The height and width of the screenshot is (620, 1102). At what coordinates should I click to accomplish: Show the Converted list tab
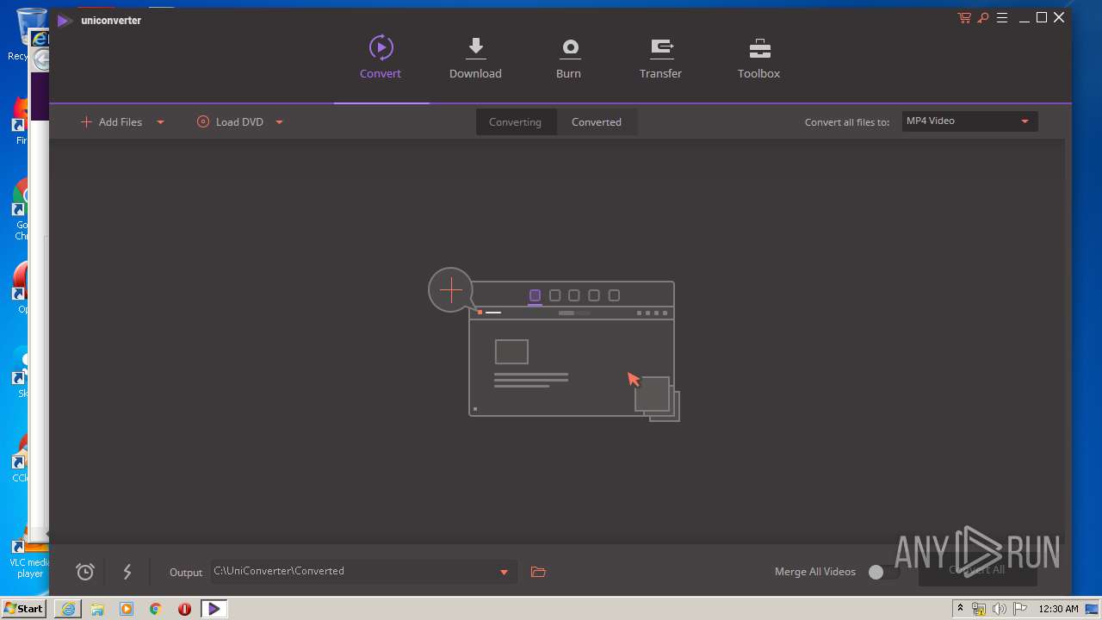[x=597, y=121]
